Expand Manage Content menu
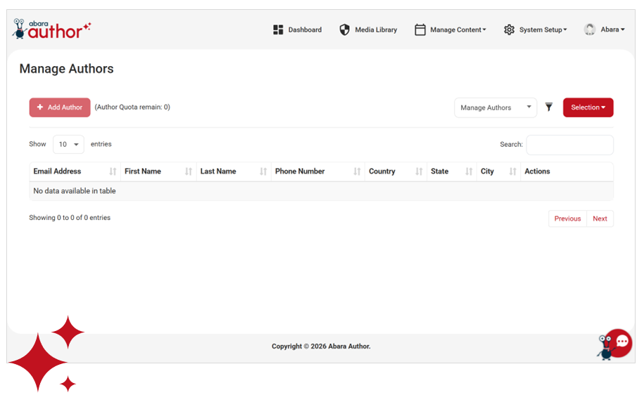This screenshot has width=644, height=395. coord(450,30)
